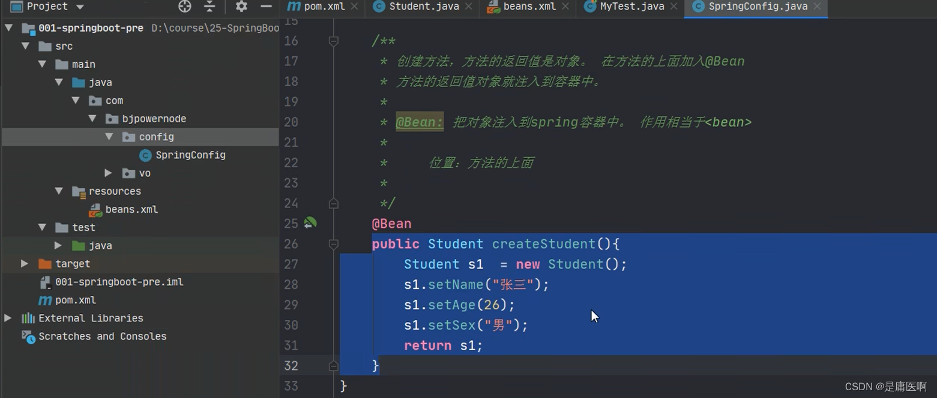Click the locate opened file crosshair icon
Viewport: 937px width, 398px height.
(x=185, y=7)
